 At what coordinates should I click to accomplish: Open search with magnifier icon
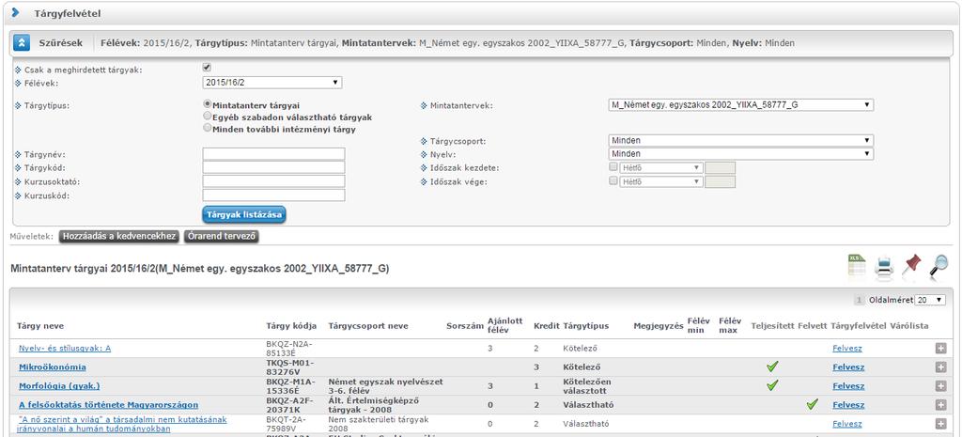(x=939, y=266)
